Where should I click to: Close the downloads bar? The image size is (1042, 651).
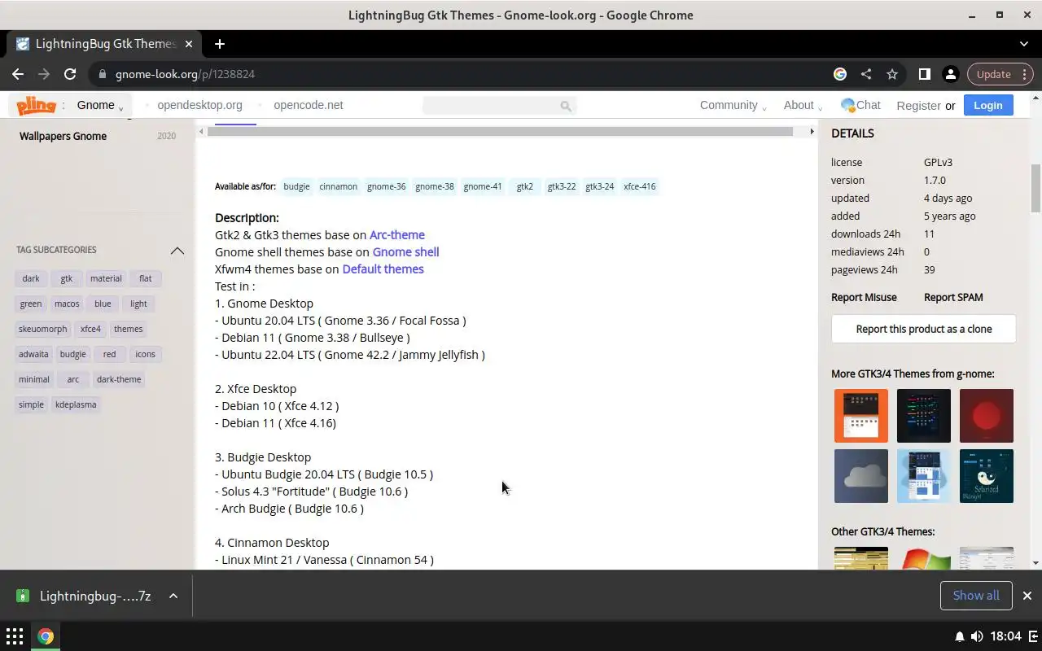(x=1027, y=596)
